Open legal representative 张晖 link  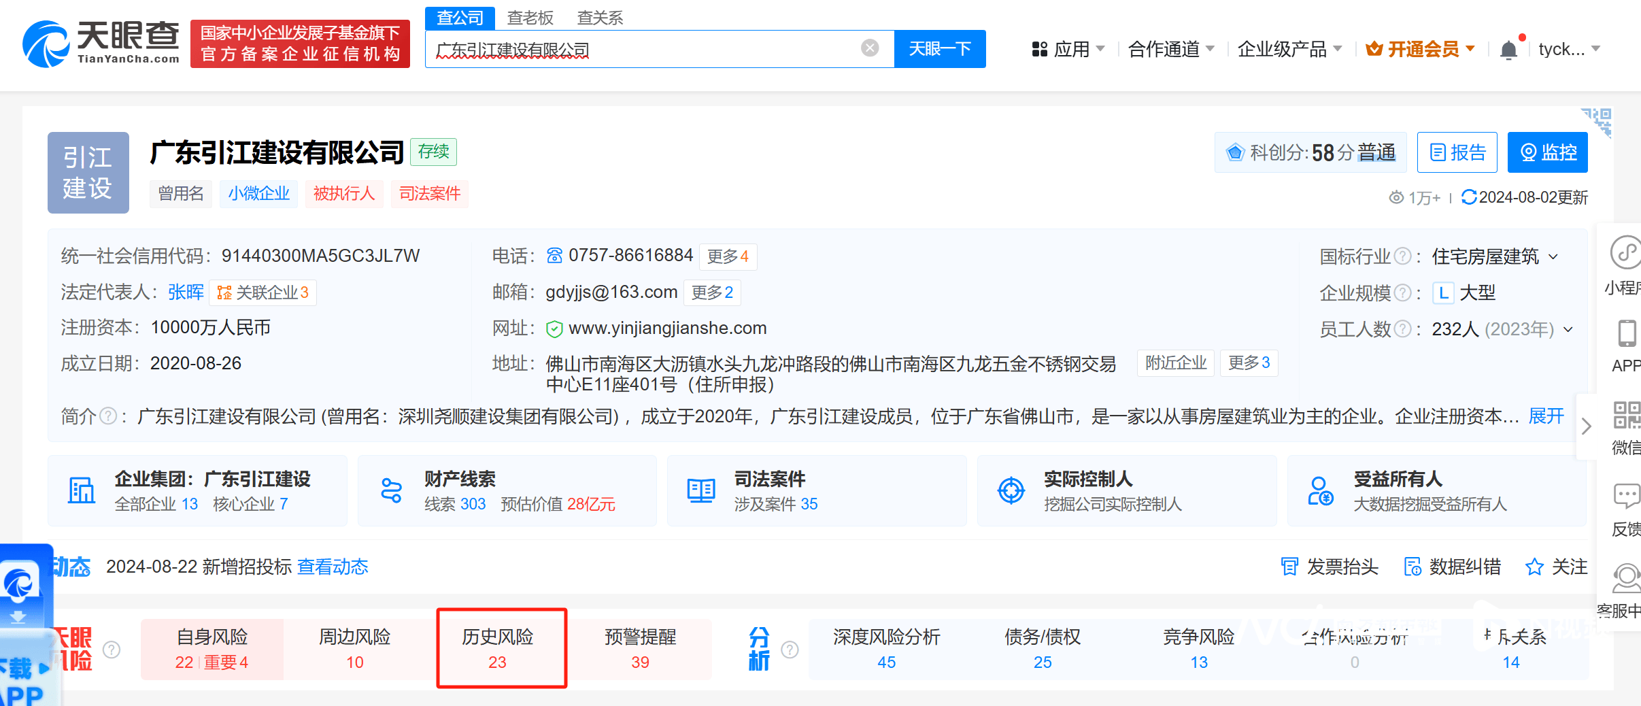point(186,292)
